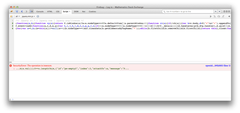
Task: Switch to the CSS panel tab
Action: click(x=58, y=12)
